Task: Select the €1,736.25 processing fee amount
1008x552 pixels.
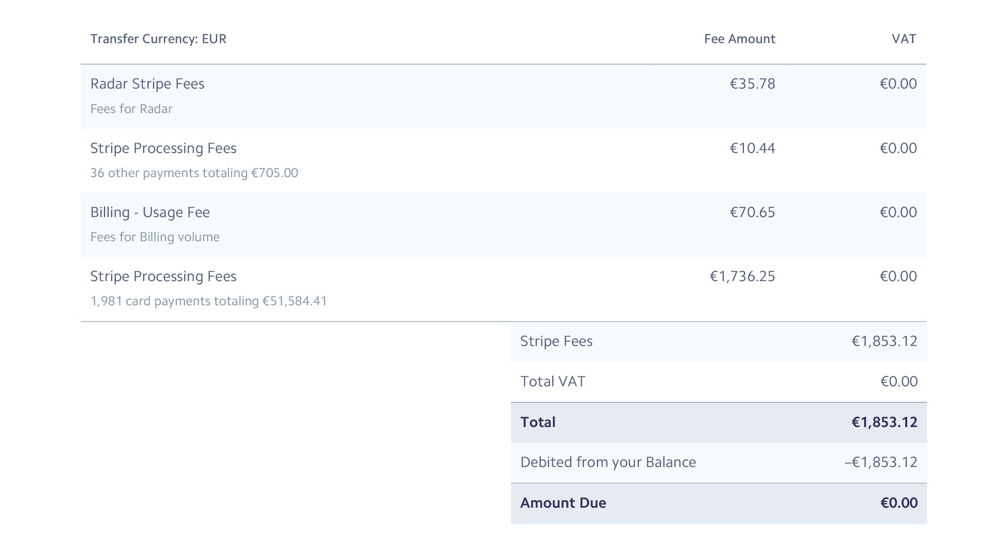Action: point(742,276)
